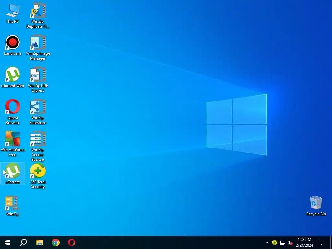The width and height of the screenshot is (332, 249).
Task: Show hidden system tray icons
Action: click(267, 243)
